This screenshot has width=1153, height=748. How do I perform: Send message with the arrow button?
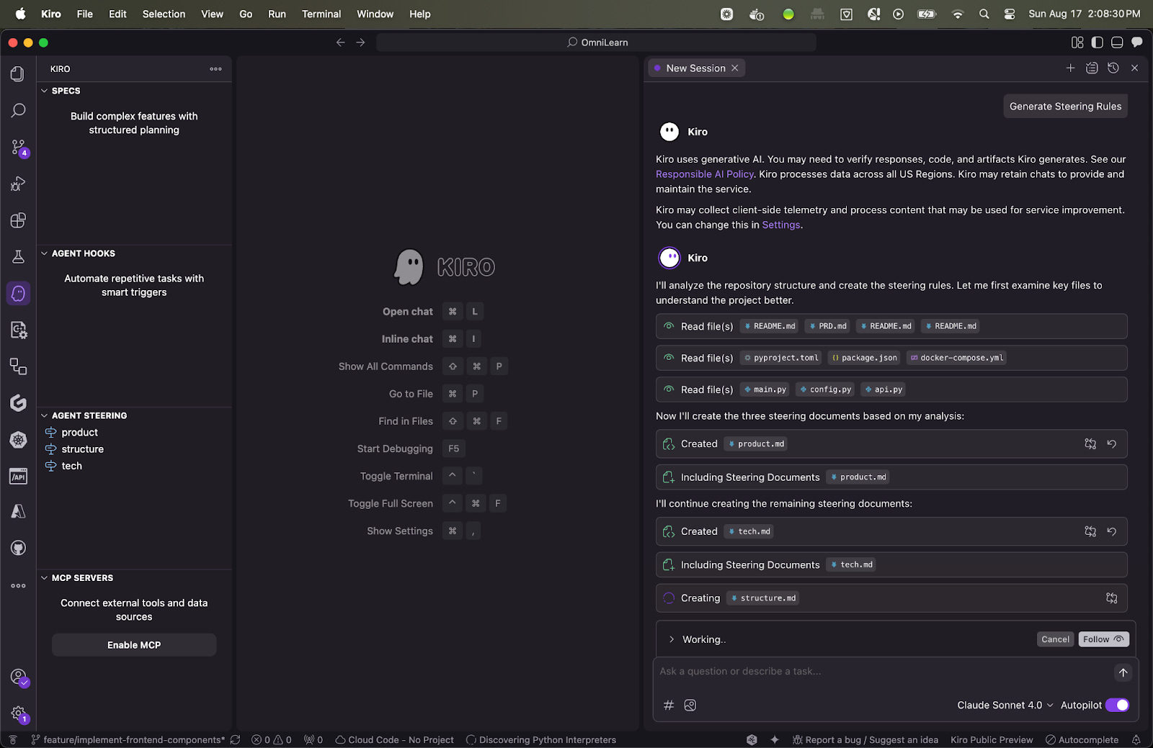point(1123,672)
